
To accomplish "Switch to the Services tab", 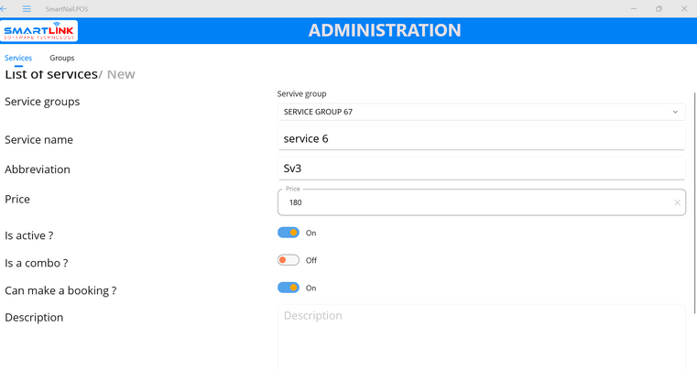I will click(18, 58).
